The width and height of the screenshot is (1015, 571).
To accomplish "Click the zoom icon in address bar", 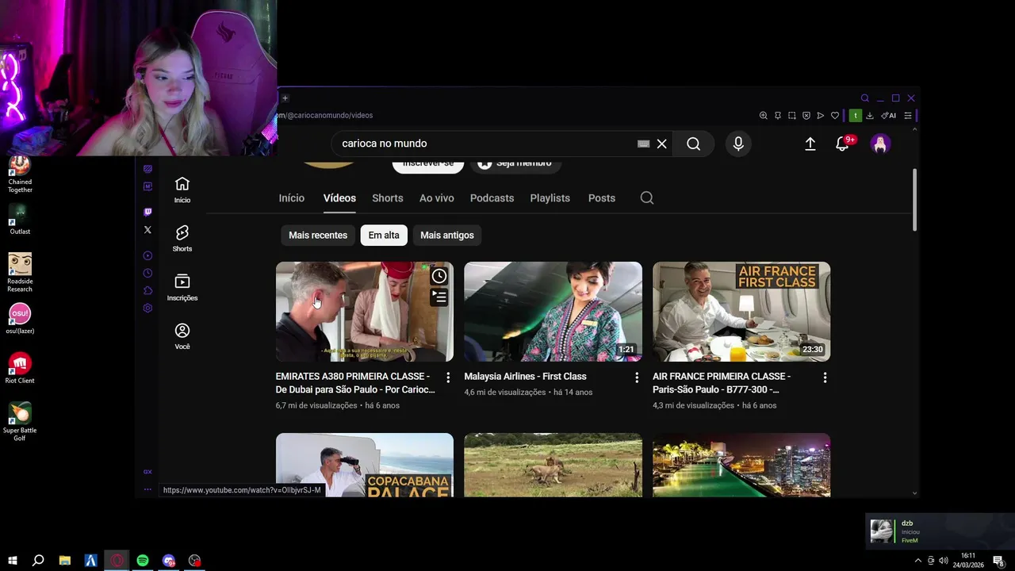I will [763, 116].
